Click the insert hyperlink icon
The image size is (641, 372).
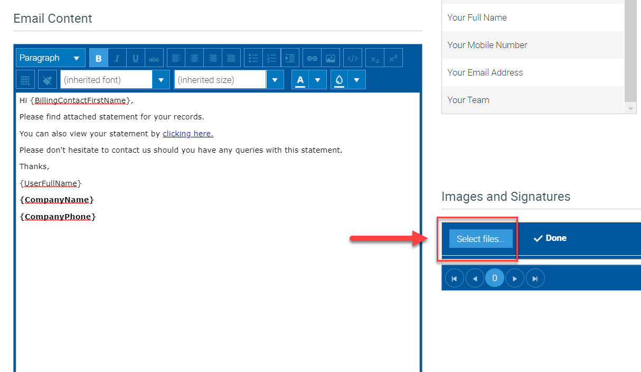click(x=312, y=58)
